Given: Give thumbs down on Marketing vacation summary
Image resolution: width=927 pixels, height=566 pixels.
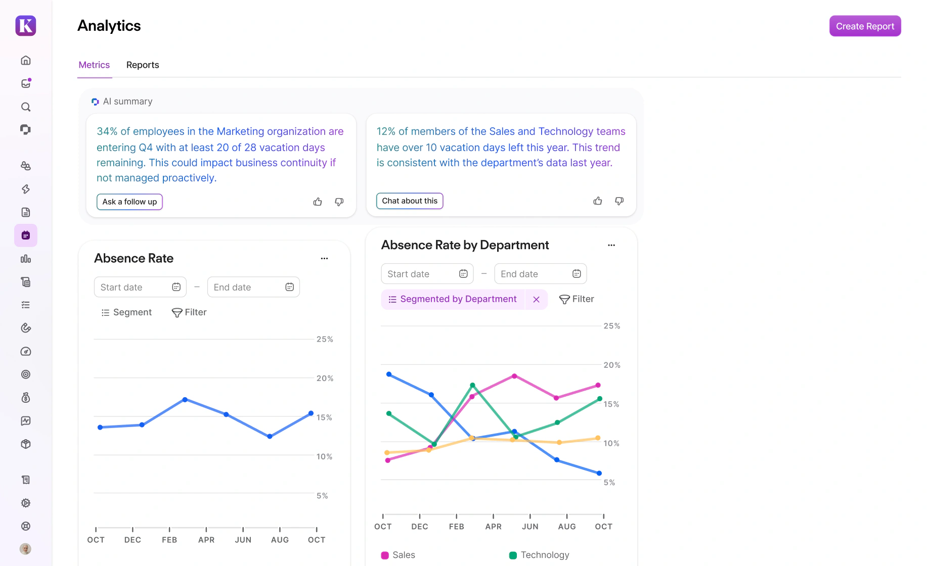Looking at the screenshot, I should (x=339, y=202).
